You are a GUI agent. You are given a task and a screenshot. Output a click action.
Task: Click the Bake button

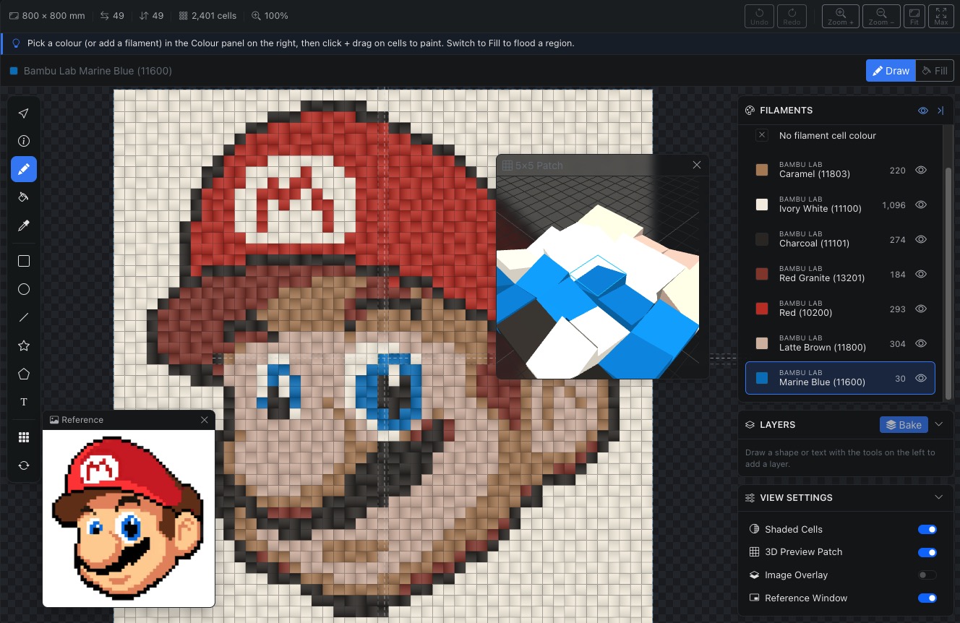pyautogui.click(x=904, y=425)
